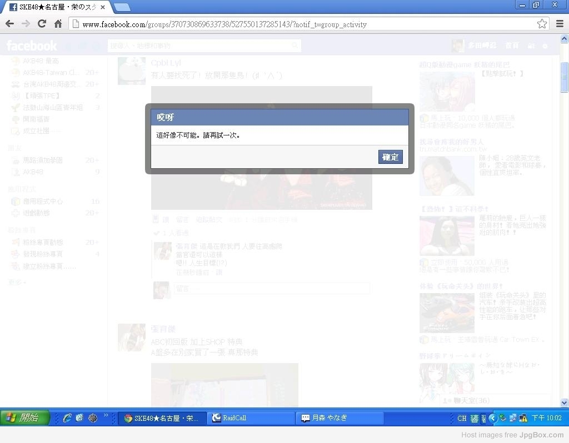This screenshot has height=443, width=569.
Task: Click the system clock showing 下午 10:02
Action: coord(546,418)
